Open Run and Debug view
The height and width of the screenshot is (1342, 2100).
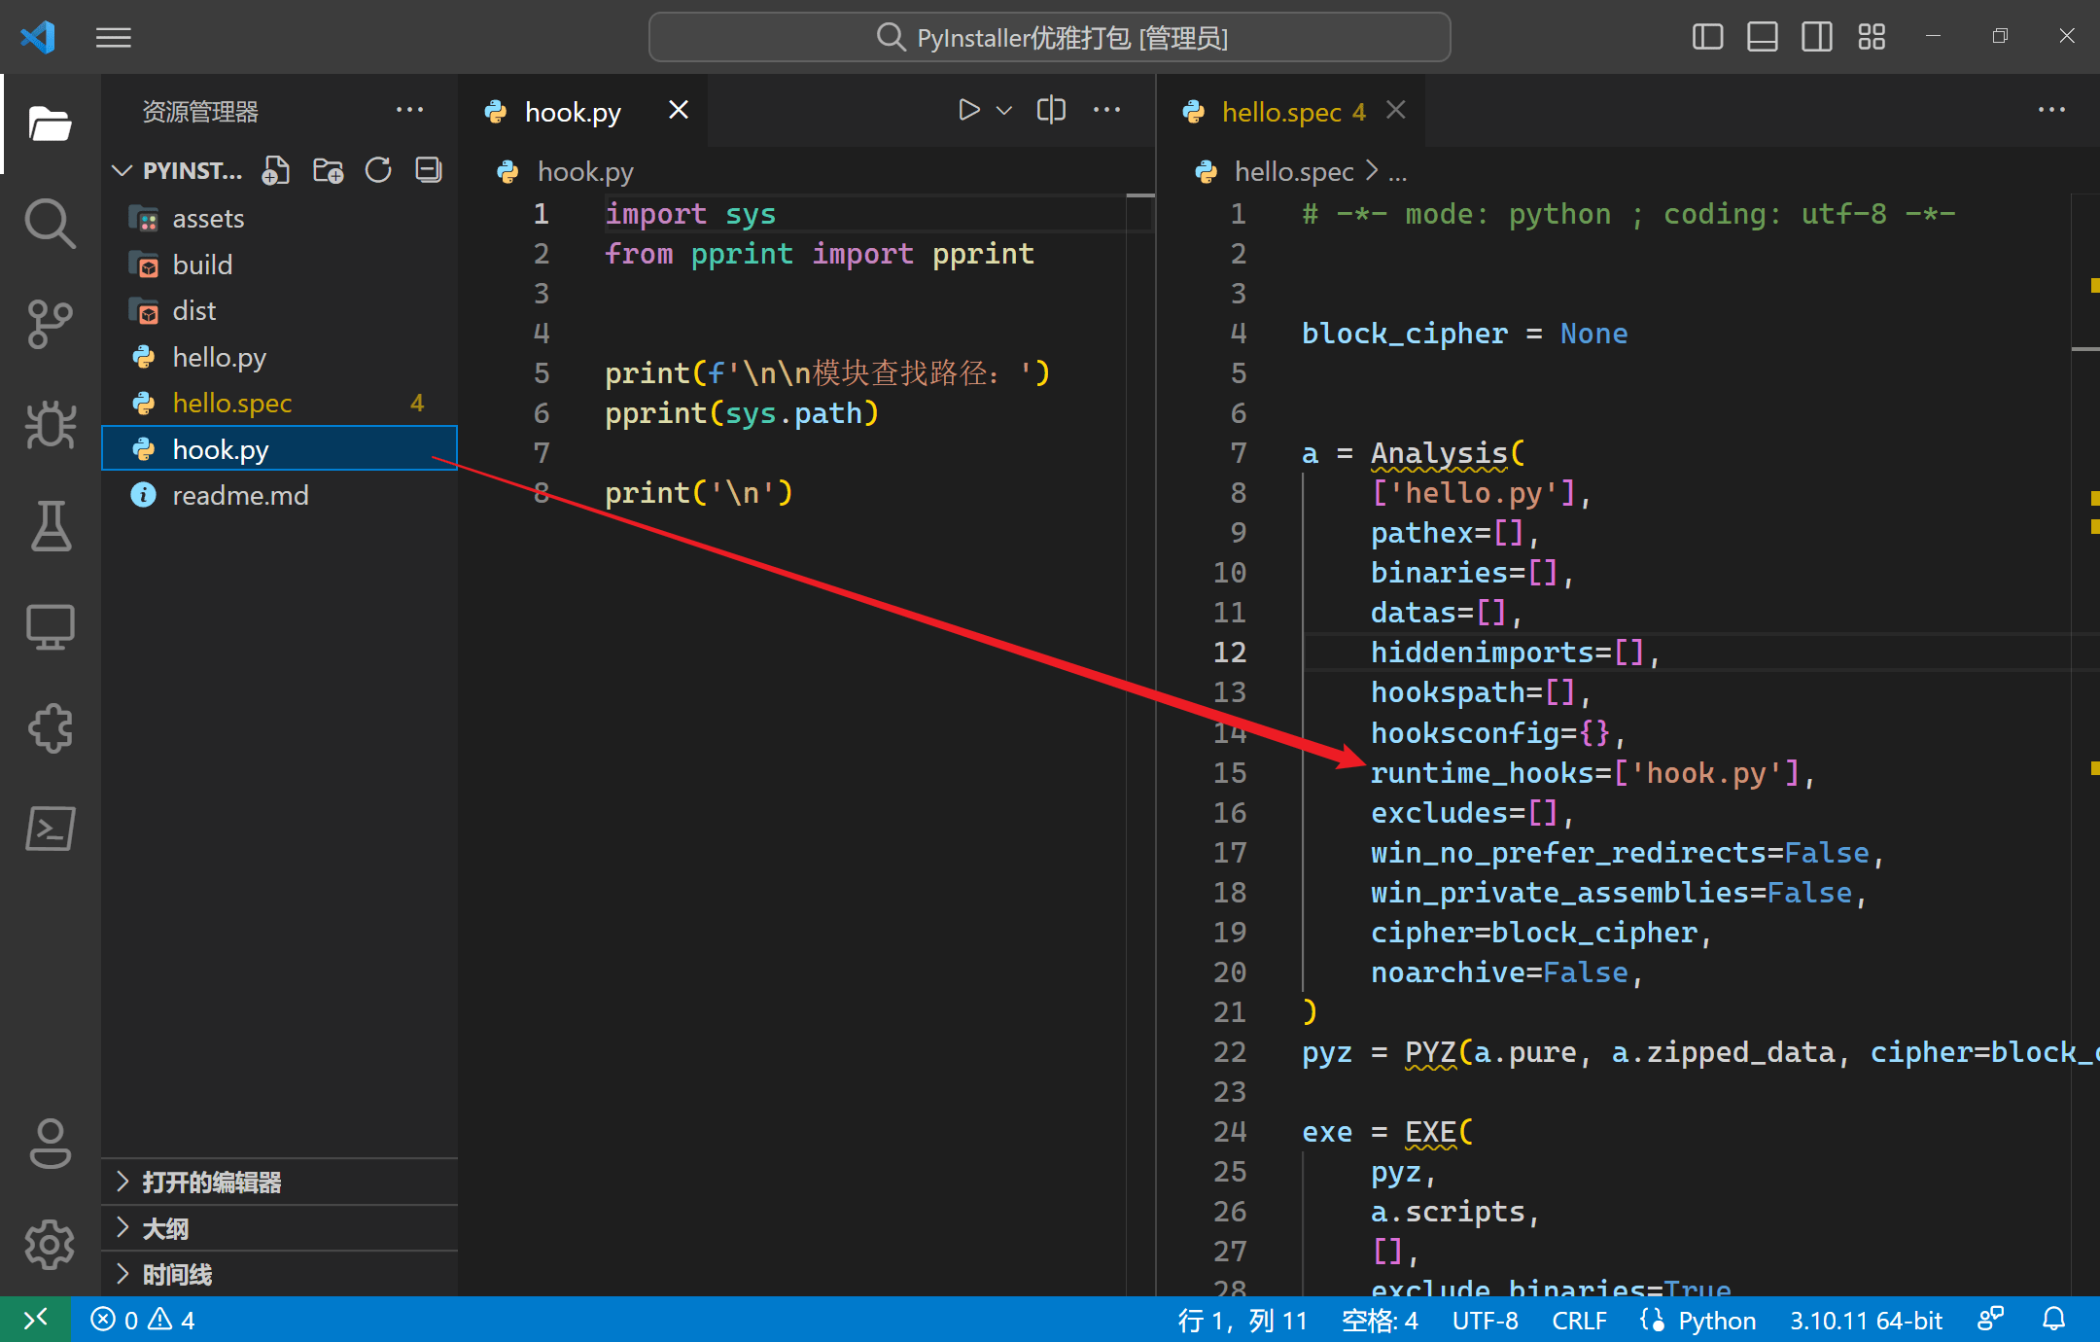click(x=50, y=425)
